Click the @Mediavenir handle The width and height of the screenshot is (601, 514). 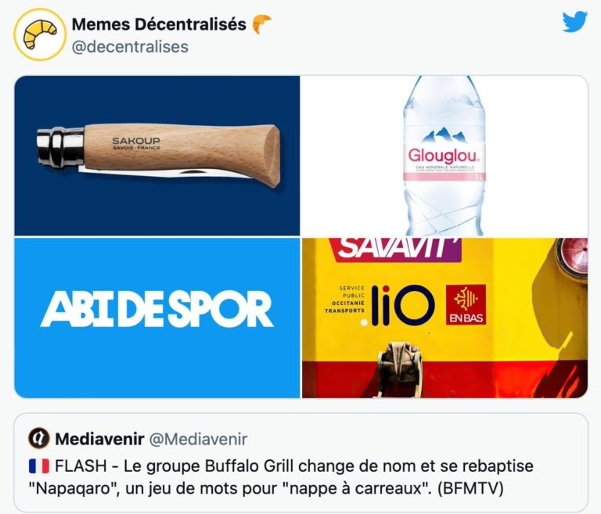pyautogui.click(x=198, y=439)
